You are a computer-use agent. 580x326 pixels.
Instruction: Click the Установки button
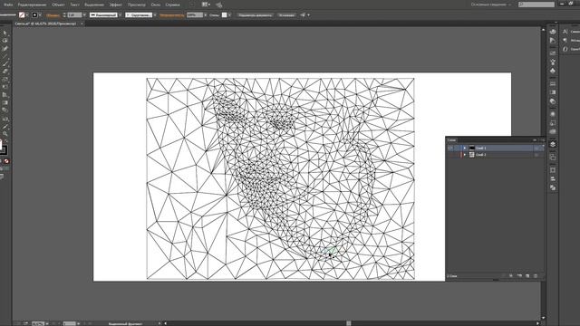coord(286,15)
